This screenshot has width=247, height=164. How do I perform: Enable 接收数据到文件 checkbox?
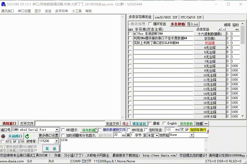[x=100, y=130]
